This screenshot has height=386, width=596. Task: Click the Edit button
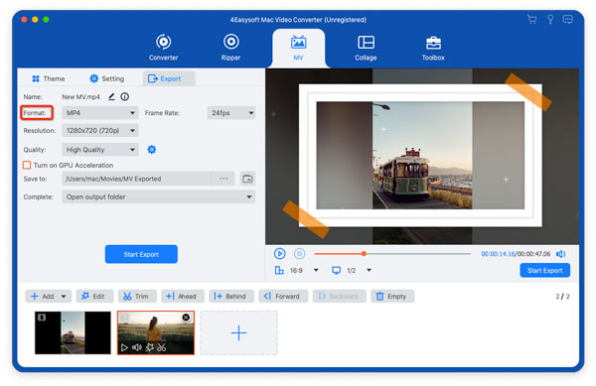[94, 296]
